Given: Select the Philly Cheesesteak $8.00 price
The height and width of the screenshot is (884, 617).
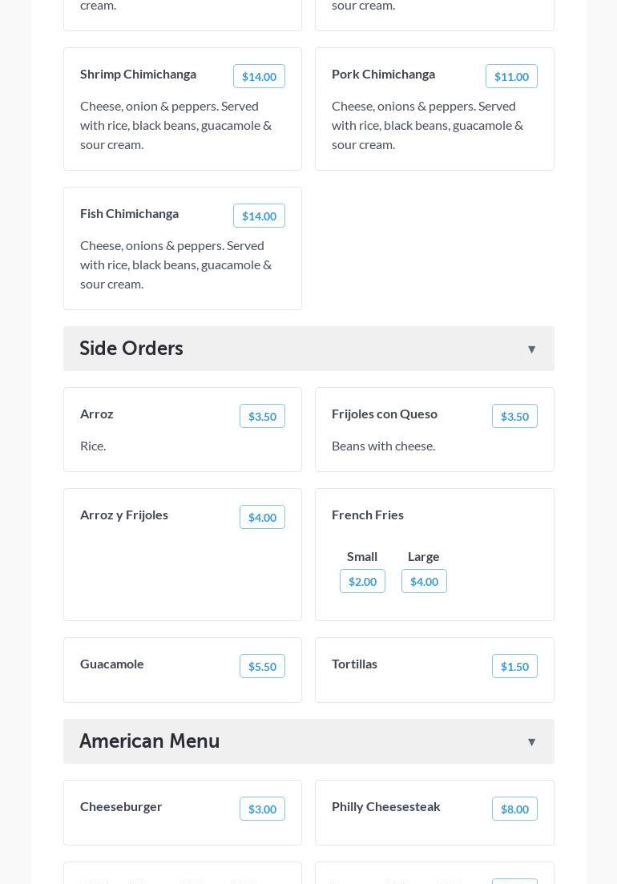Looking at the screenshot, I should click(514, 809).
